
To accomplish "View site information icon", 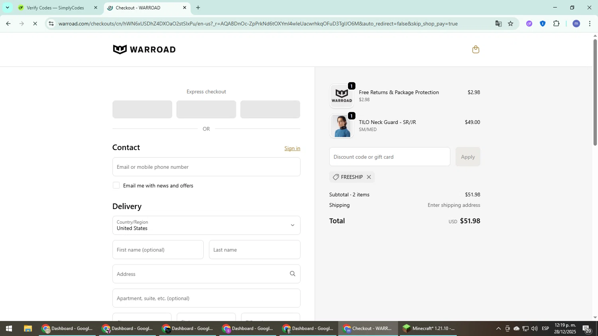I will 51,23.
